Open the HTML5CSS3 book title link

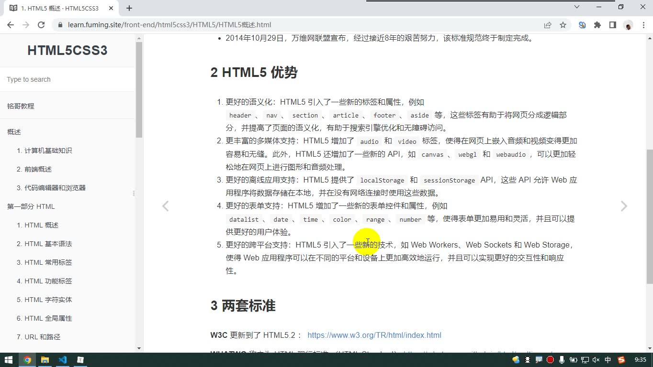[x=68, y=51]
